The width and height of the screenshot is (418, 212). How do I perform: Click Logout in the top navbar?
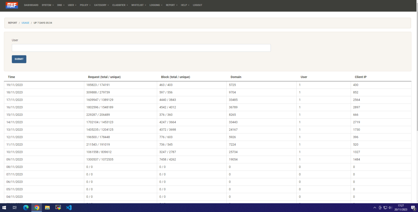(x=197, y=5)
